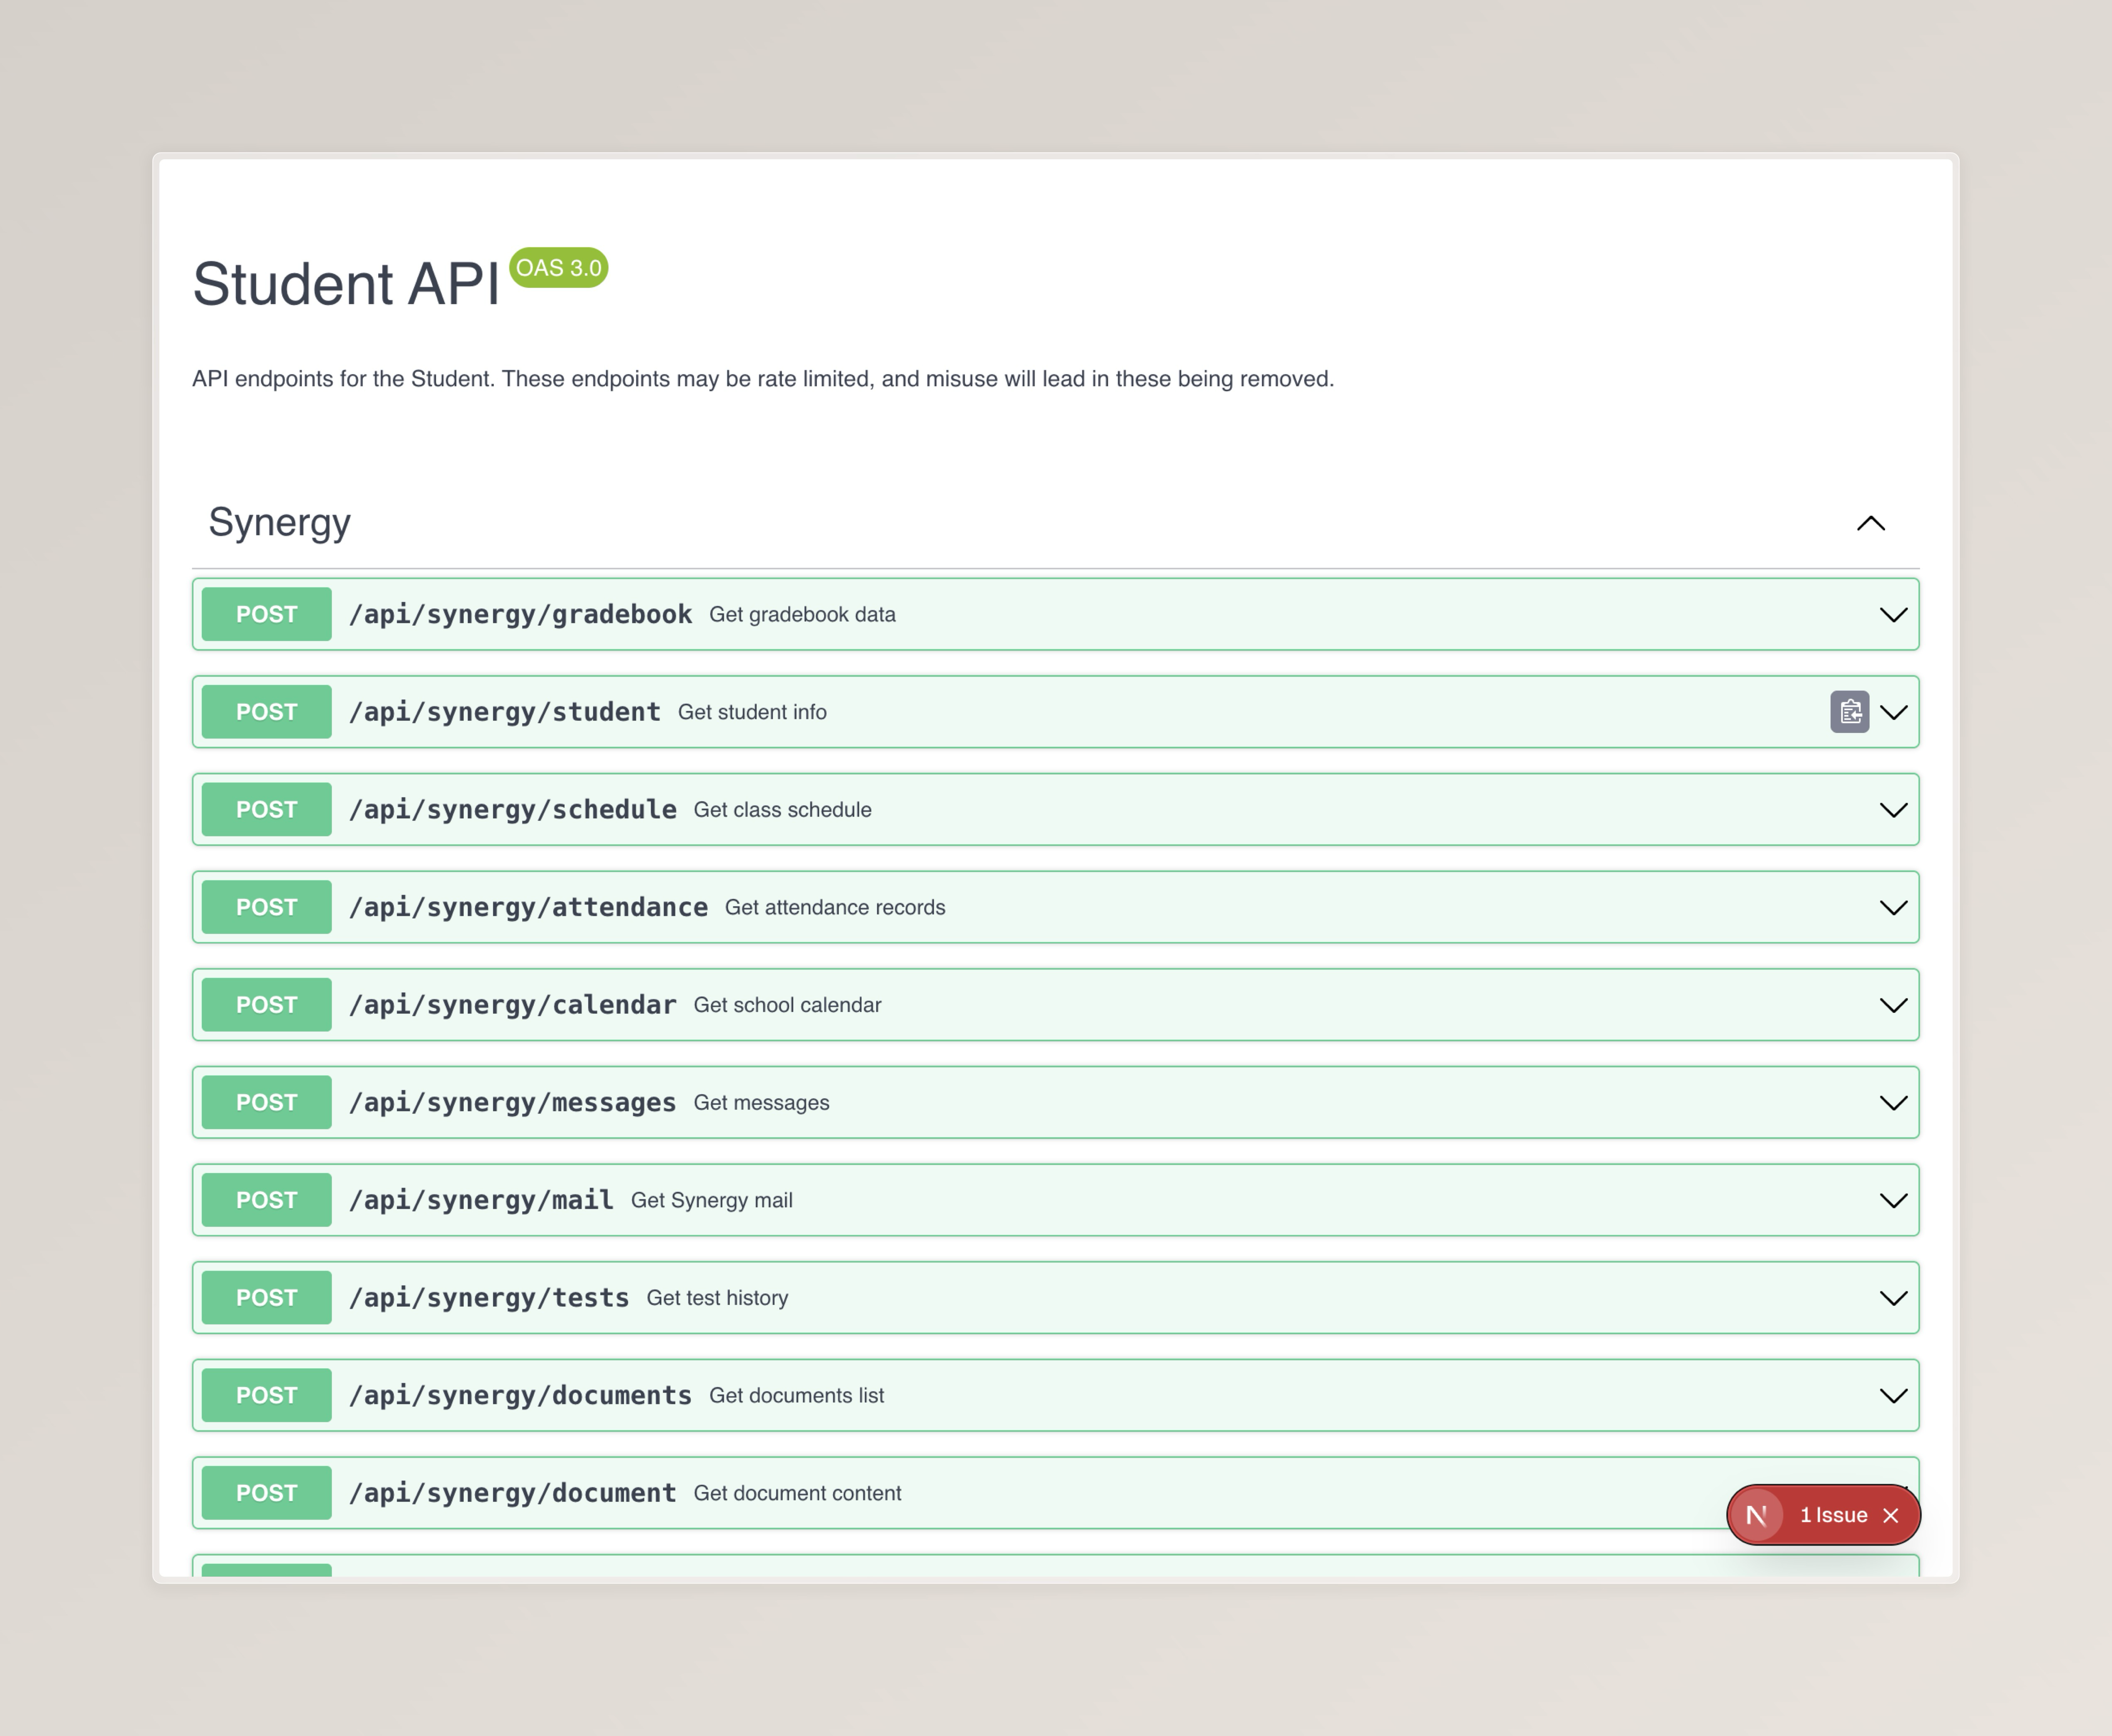Expand the student endpoint chevron
Image resolution: width=2112 pixels, height=1736 pixels.
pos(1893,712)
